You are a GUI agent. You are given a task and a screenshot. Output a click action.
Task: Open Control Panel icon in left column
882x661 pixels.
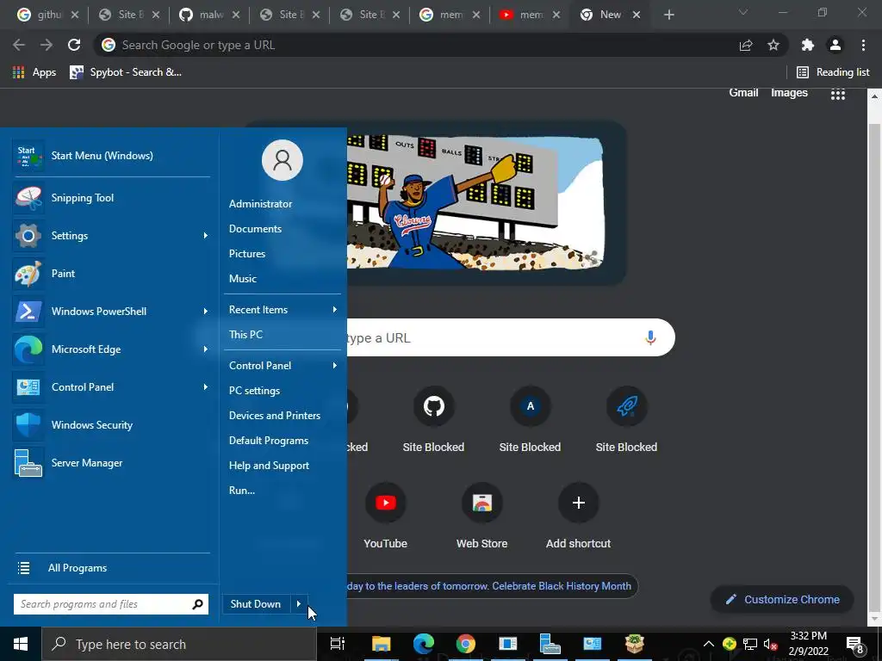pyautogui.click(x=28, y=387)
